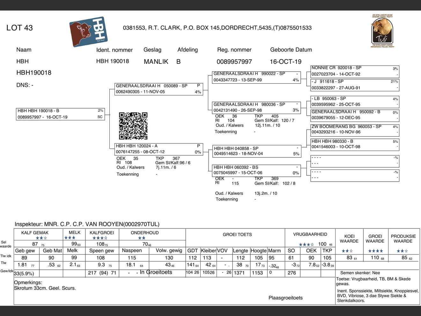The image size is (421, 316).
Task: Select the animal box HBH HBH 190018 - B
Action: point(60,114)
